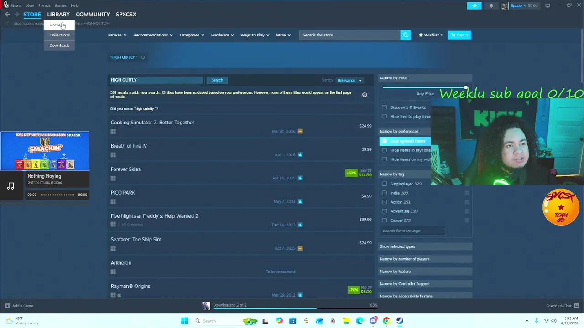584x328 pixels.
Task: Expand the Categories dropdown
Action: click(192, 35)
